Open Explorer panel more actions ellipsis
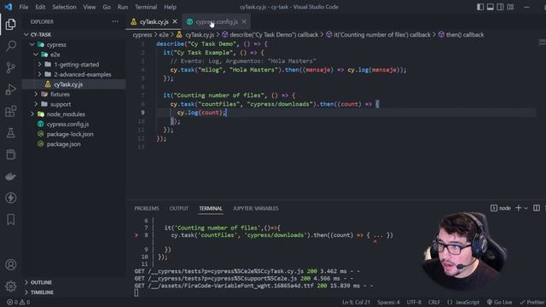 [x=115, y=21]
